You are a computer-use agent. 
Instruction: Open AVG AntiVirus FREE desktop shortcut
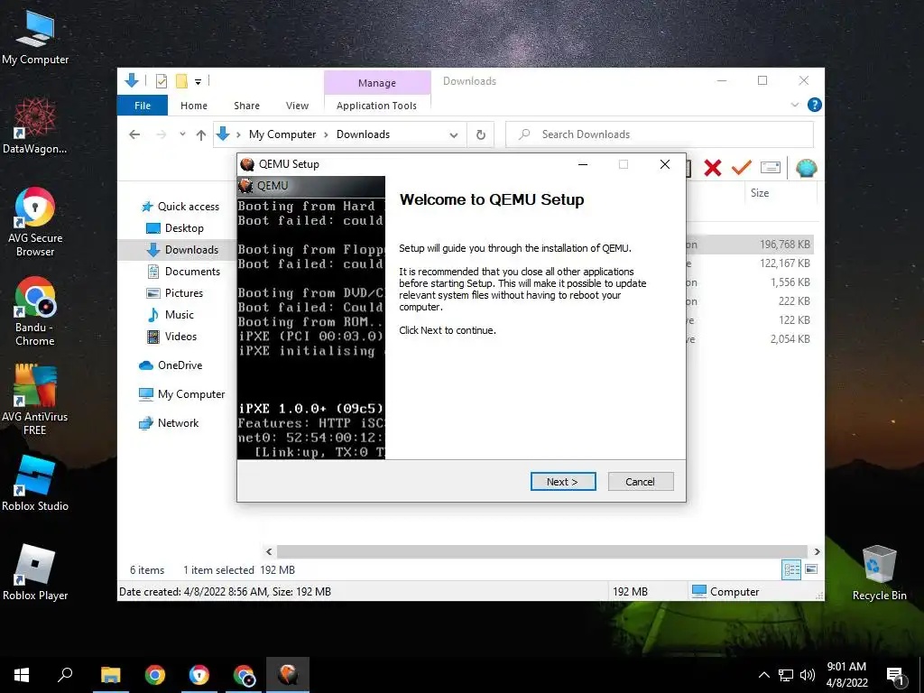(x=35, y=401)
